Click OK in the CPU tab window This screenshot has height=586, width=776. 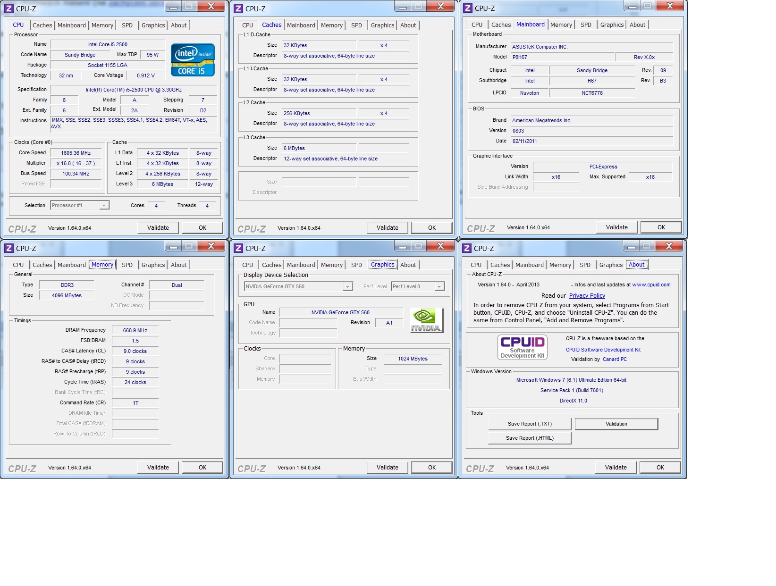(x=202, y=228)
